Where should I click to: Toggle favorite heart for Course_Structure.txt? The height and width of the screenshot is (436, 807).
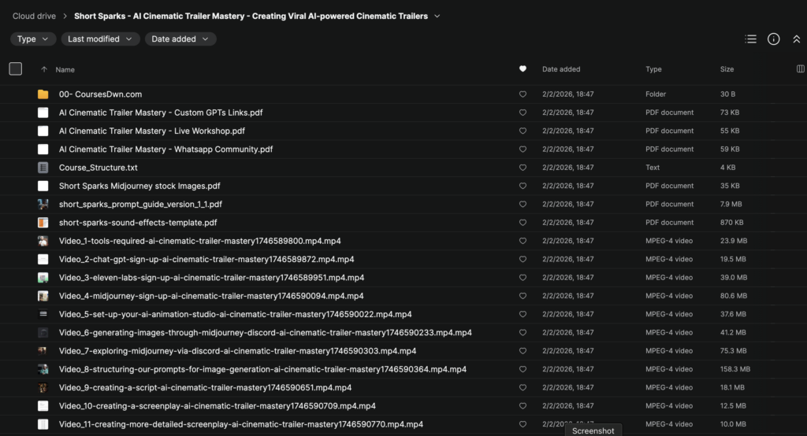(x=523, y=168)
